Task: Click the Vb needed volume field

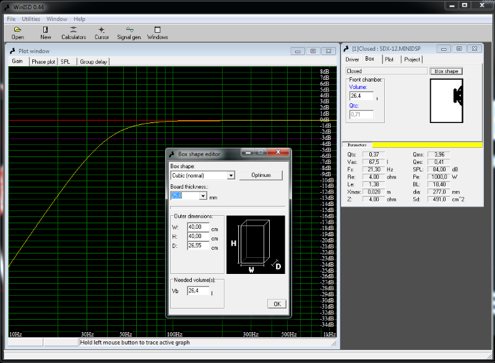Action: pyautogui.click(x=198, y=291)
